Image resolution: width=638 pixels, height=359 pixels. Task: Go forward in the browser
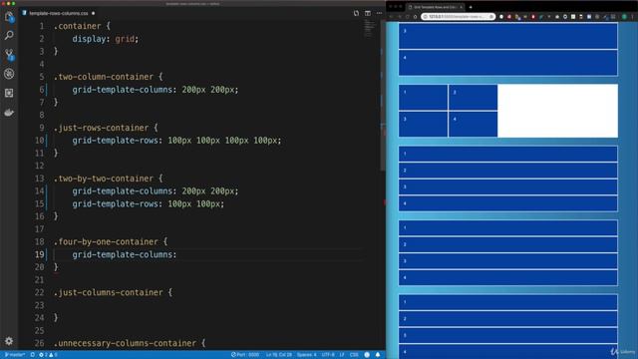(400, 17)
